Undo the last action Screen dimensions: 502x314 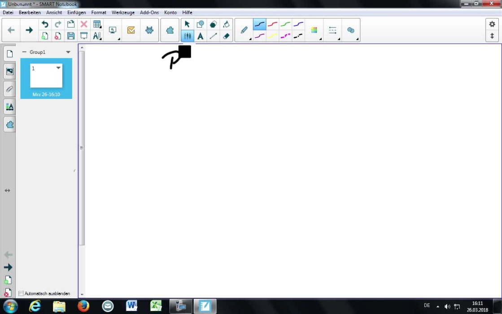point(45,24)
